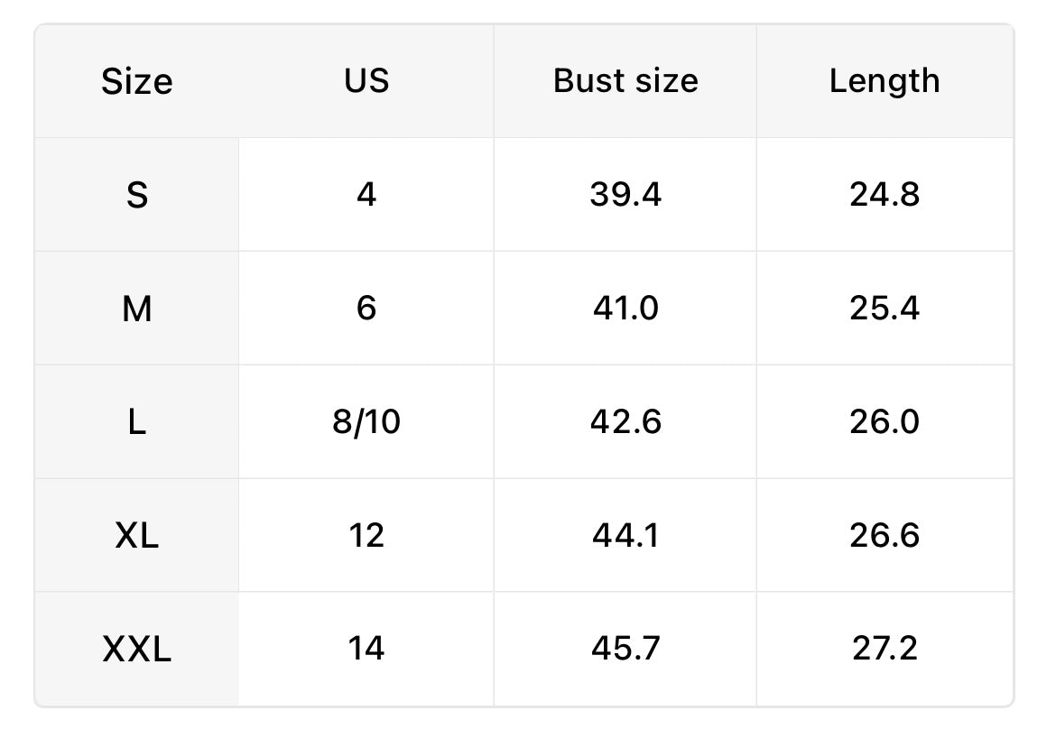Click US size 4 cell
Viewport: 1056px width, 729px height.
point(366,194)
